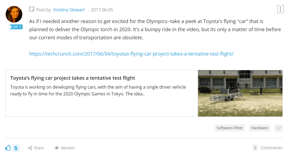Click the edit tags pencil icon
The height and width of the screenshot is (158, 289).
point(278,128)
